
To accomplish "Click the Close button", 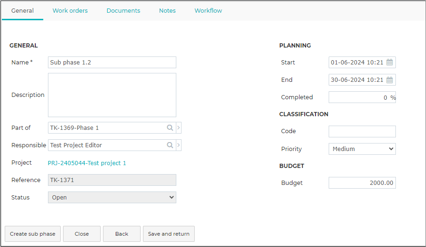I will click(x=82, y=234).
